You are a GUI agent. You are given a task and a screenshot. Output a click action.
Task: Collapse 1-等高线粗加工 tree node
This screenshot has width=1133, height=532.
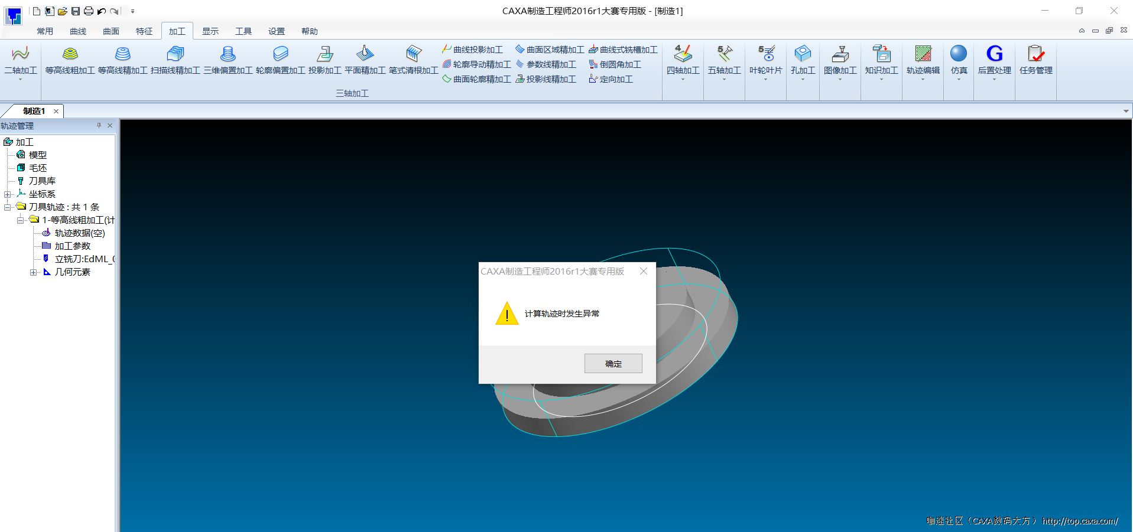click(21, 220)
